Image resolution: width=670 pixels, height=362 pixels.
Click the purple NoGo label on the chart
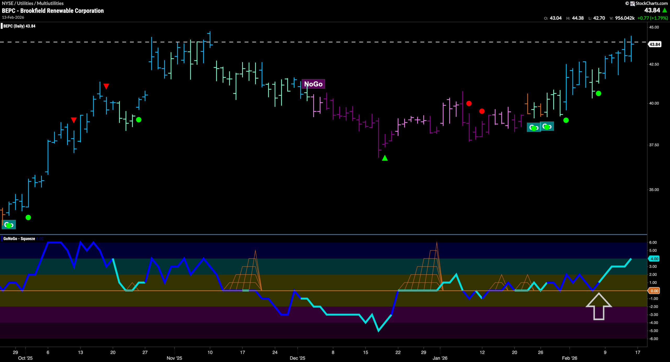(313, 84)
